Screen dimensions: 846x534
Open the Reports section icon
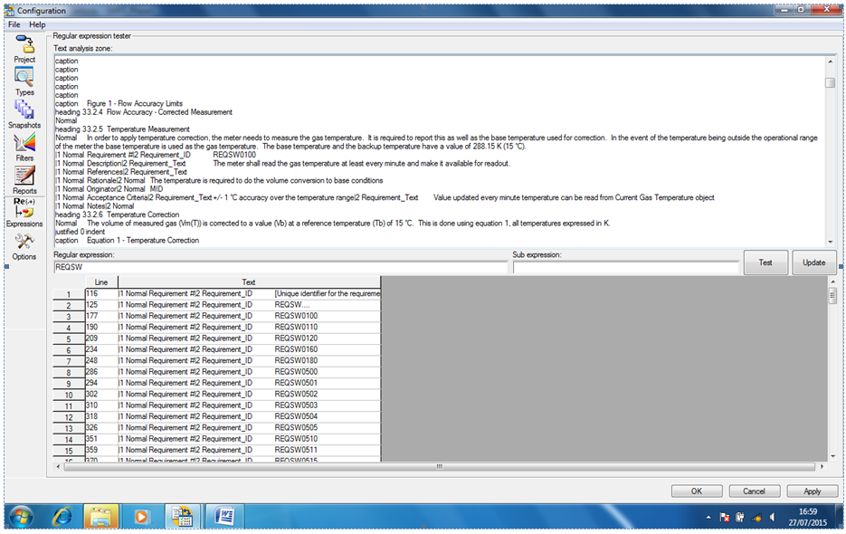coord(24,176)
